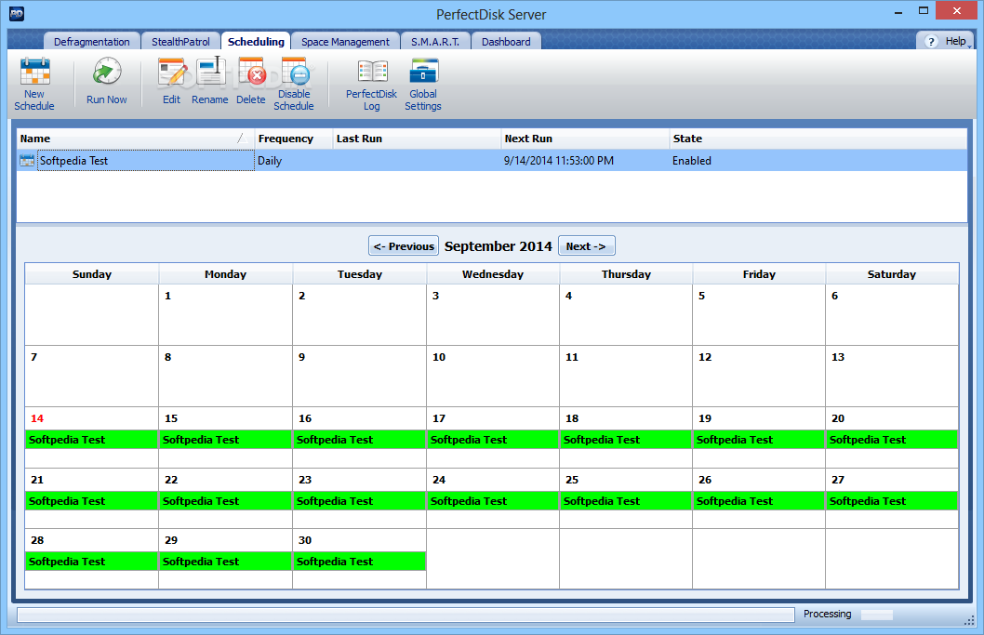Viewport: 984px width, 635px height.
Task: Go to the previous month
Action: (404, 246)
